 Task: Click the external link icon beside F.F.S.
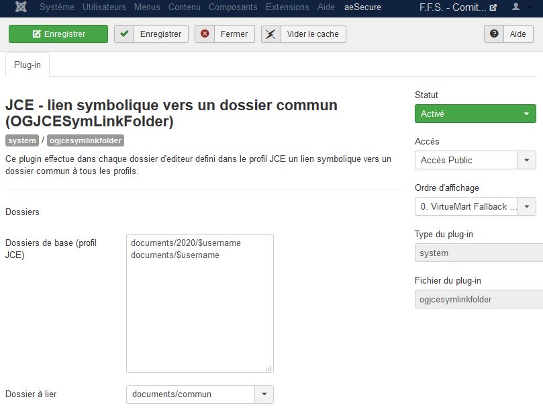point(493,7)
